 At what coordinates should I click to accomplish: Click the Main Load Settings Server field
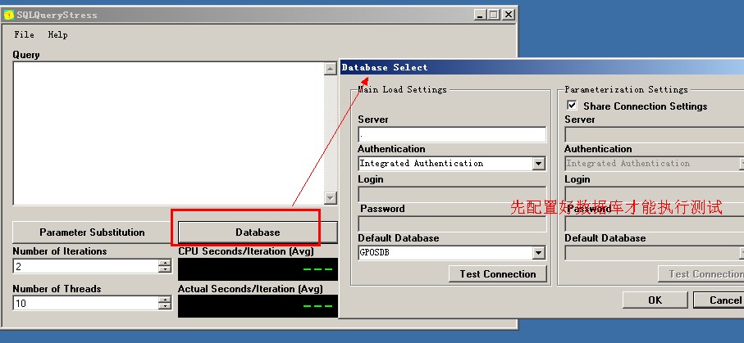pos(452,134)
